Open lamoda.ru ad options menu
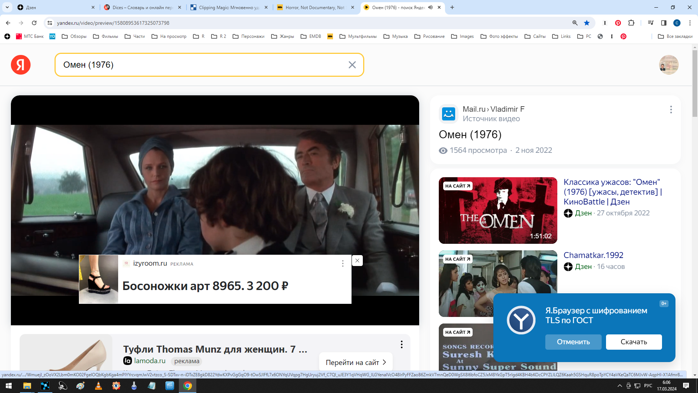The height and width of the screenshot is (393, 698). (x=401, y=345)
